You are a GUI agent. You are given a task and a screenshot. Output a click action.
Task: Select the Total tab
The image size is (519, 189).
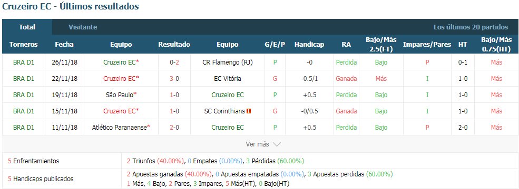tap(27, 27)
